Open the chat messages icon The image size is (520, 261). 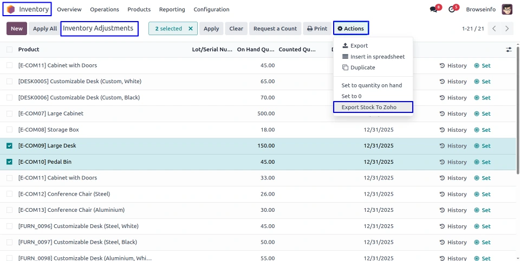point(433,10)
